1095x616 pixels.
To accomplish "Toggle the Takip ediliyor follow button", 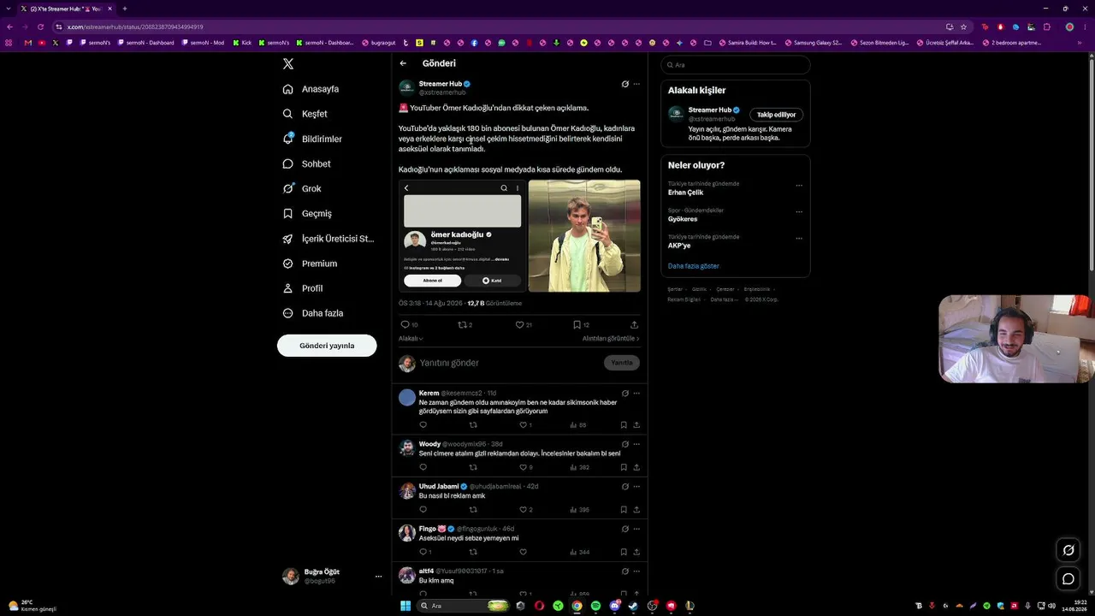I will (x=777, y=115).
